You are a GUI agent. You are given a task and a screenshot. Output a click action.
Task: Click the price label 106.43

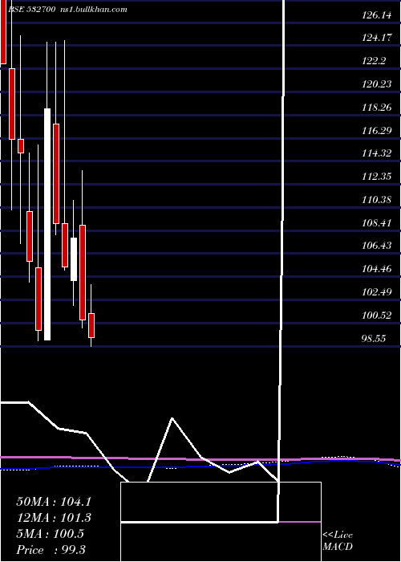click(x=377, y=246)
